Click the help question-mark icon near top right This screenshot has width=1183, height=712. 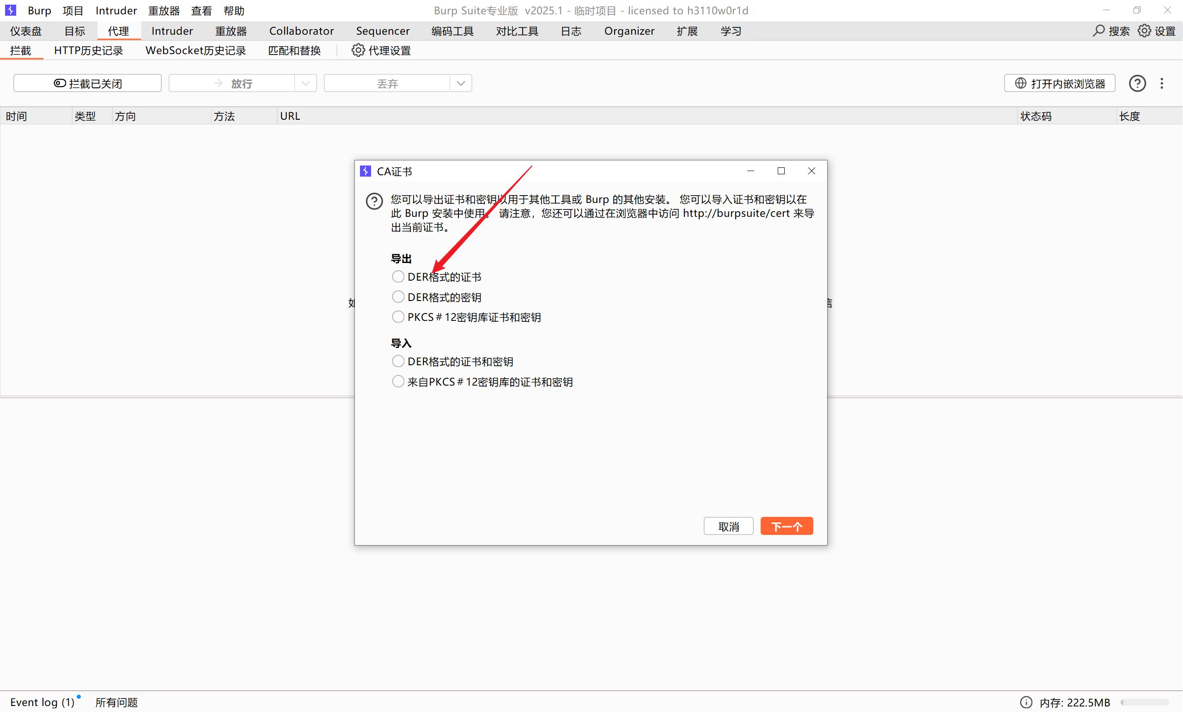click(x=1137, y=83)
